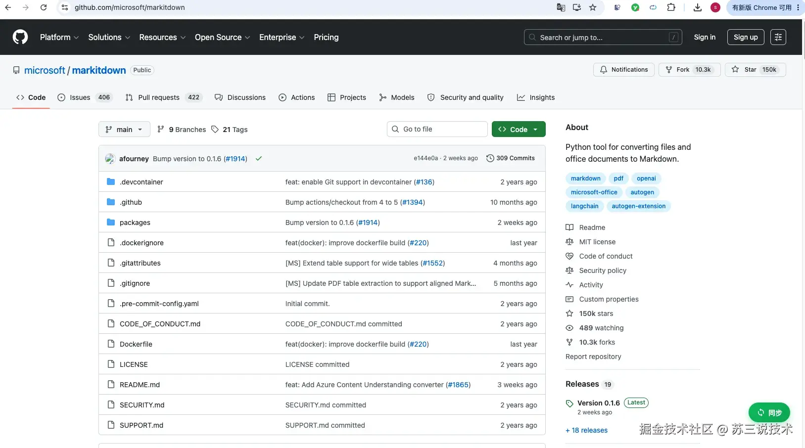Expand the Solutions menu

click(x=109, y=37)
